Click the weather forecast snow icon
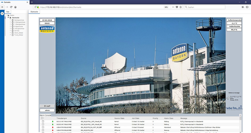This screenshot has width=251, height=133. coord(228,98)
